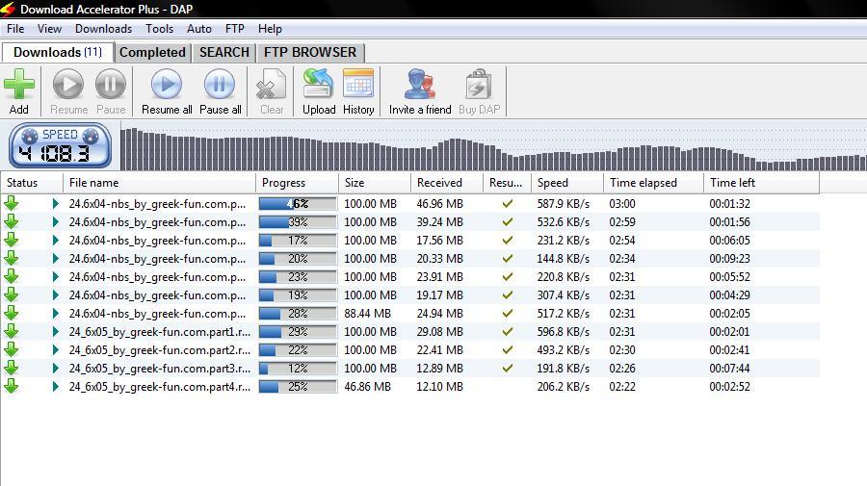Sort by the Size column header

pyautogui.click(x=375, y=183)
